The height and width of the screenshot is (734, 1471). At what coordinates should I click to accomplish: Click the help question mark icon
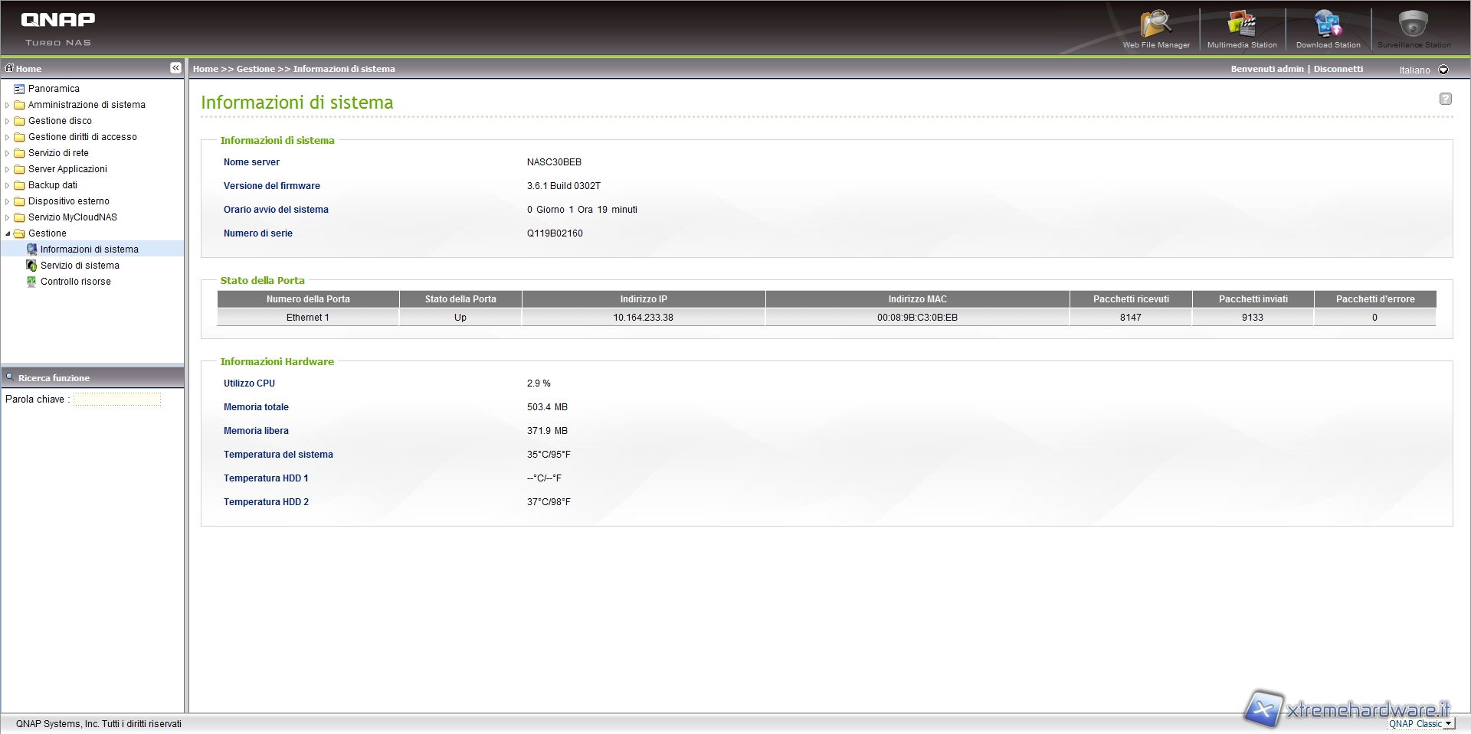click(1445, 99)
